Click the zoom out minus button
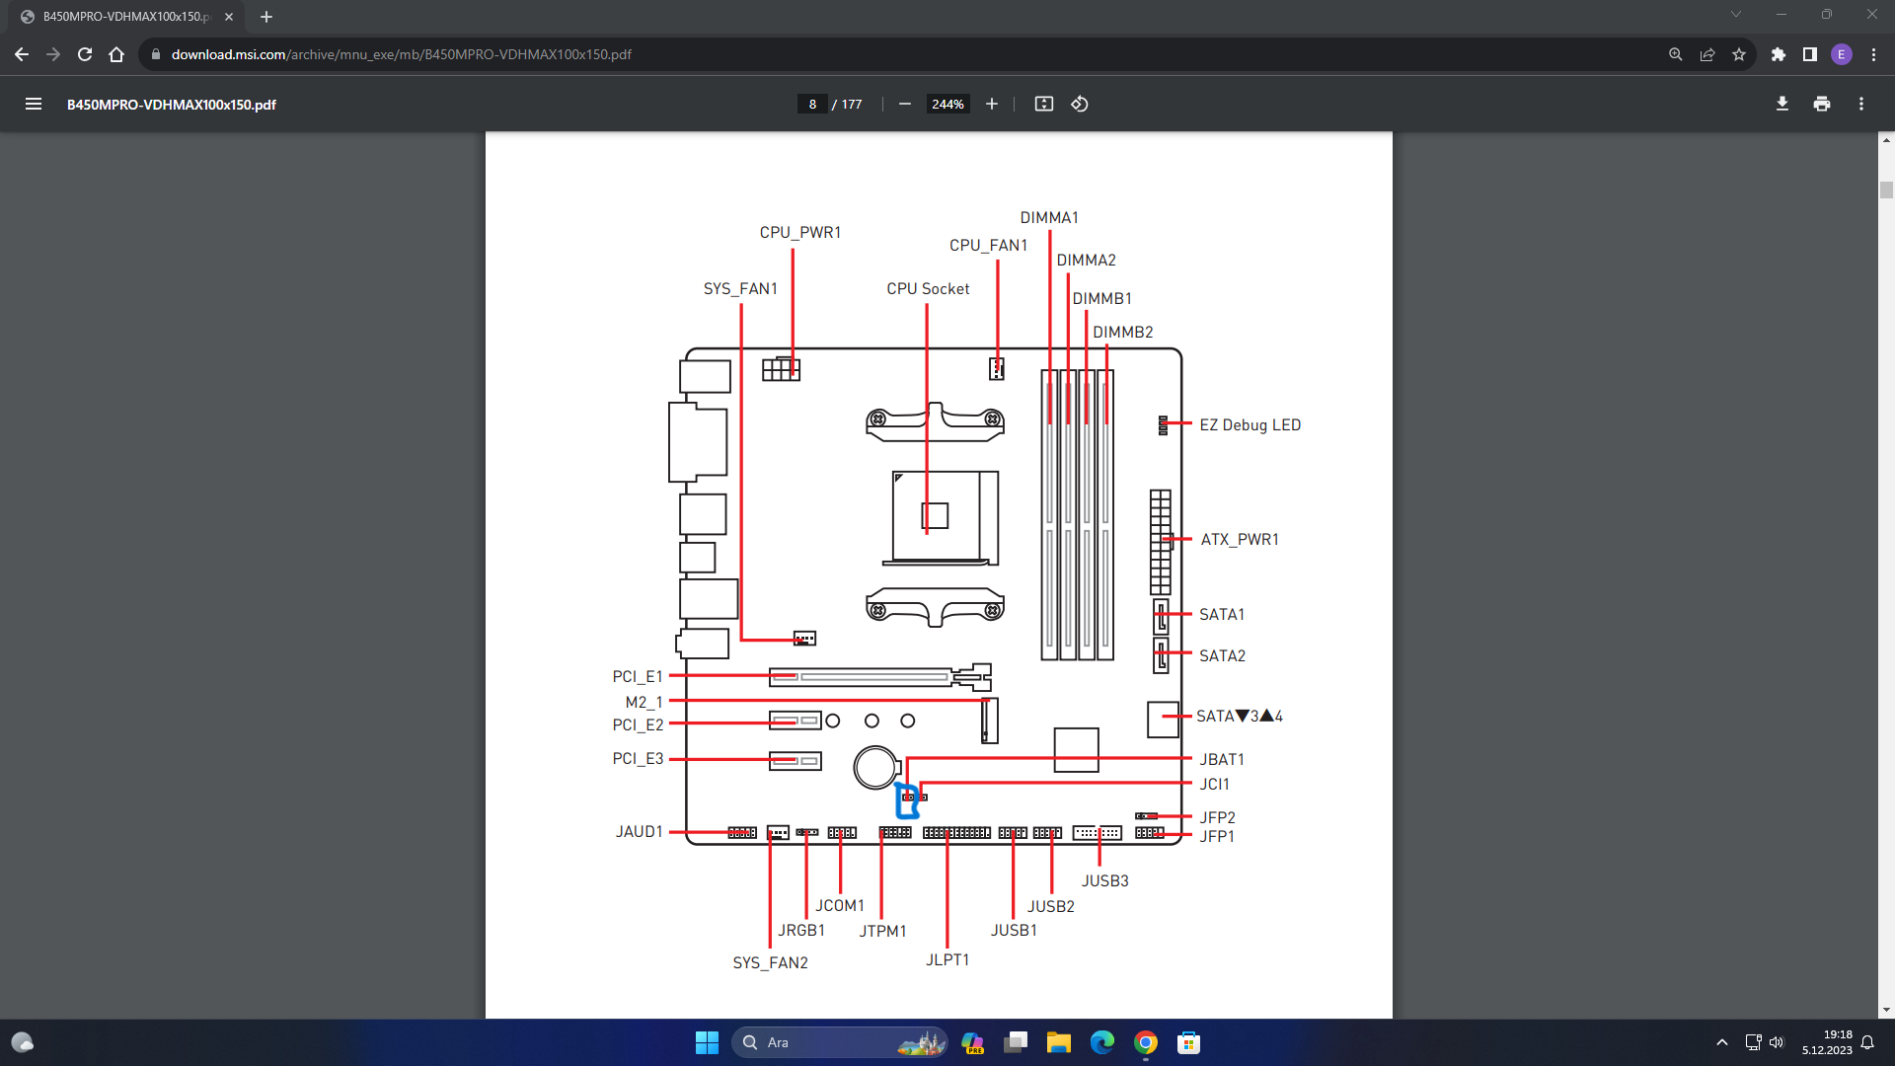 pos(904,104)
